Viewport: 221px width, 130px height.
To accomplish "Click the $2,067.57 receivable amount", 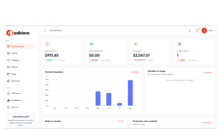I will point(141,55).
